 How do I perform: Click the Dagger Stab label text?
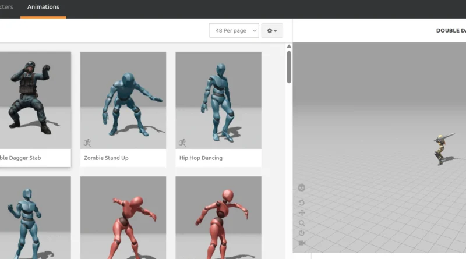20,158
